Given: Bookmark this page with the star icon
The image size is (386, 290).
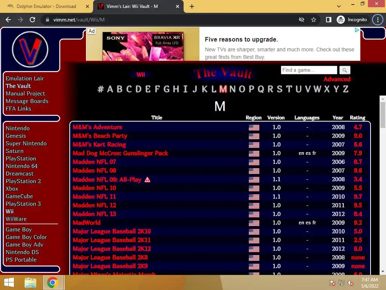Looking at the screenshot, I should [313, 20].
